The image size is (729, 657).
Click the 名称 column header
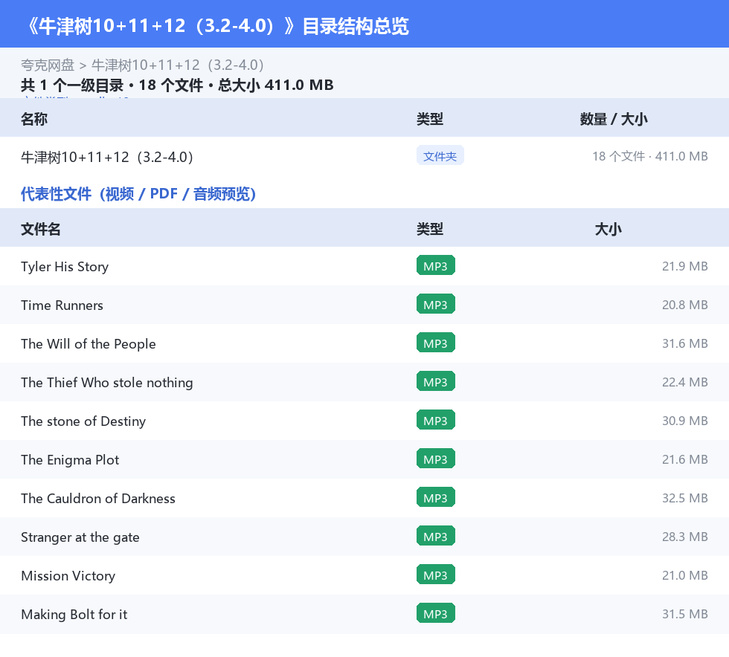(34, 119)
